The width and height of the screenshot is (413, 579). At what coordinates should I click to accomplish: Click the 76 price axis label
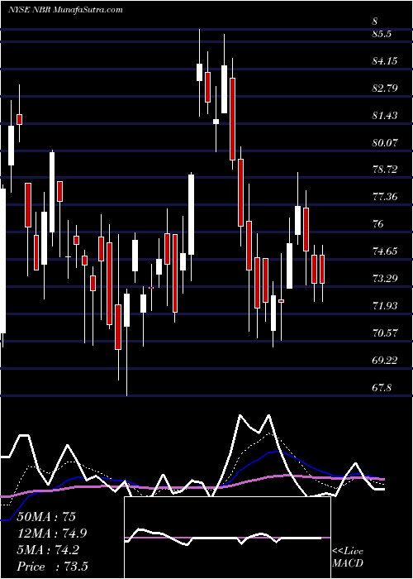click(x=378, y=224)
